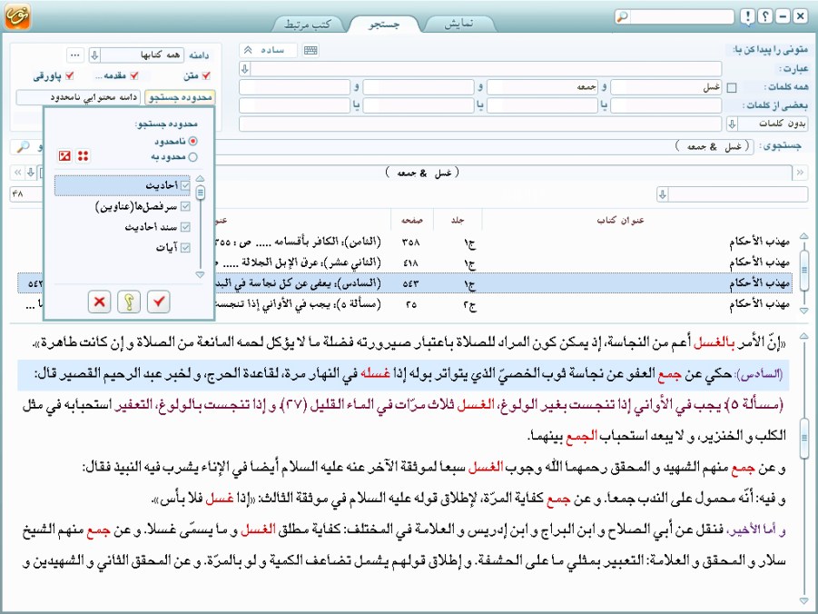Image resolution: width=818 pixels, height=614 pixels.
Task: Open the dropdown arrow above the عنوان کتاب column
Action: (x=663, y=194)
